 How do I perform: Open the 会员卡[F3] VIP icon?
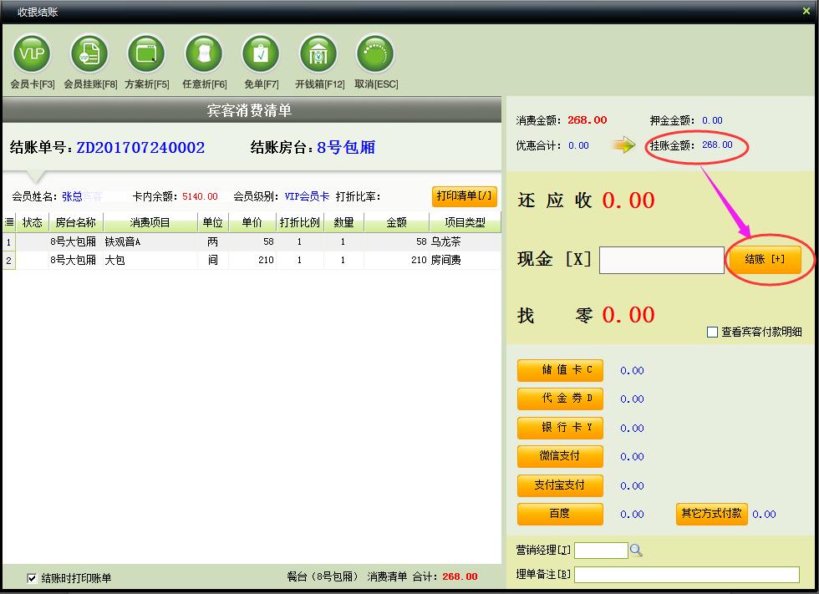[x=32, y=54]
